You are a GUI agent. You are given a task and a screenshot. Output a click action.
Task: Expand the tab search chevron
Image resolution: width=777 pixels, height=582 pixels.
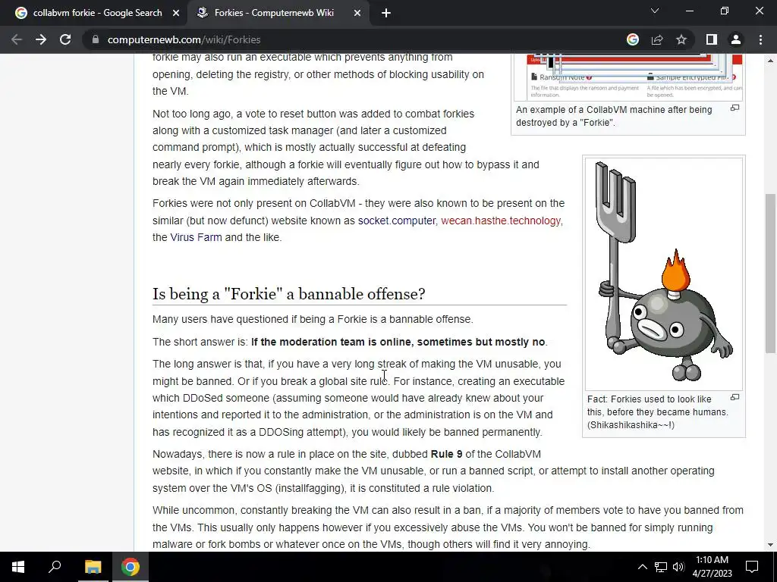coord(655,11)
